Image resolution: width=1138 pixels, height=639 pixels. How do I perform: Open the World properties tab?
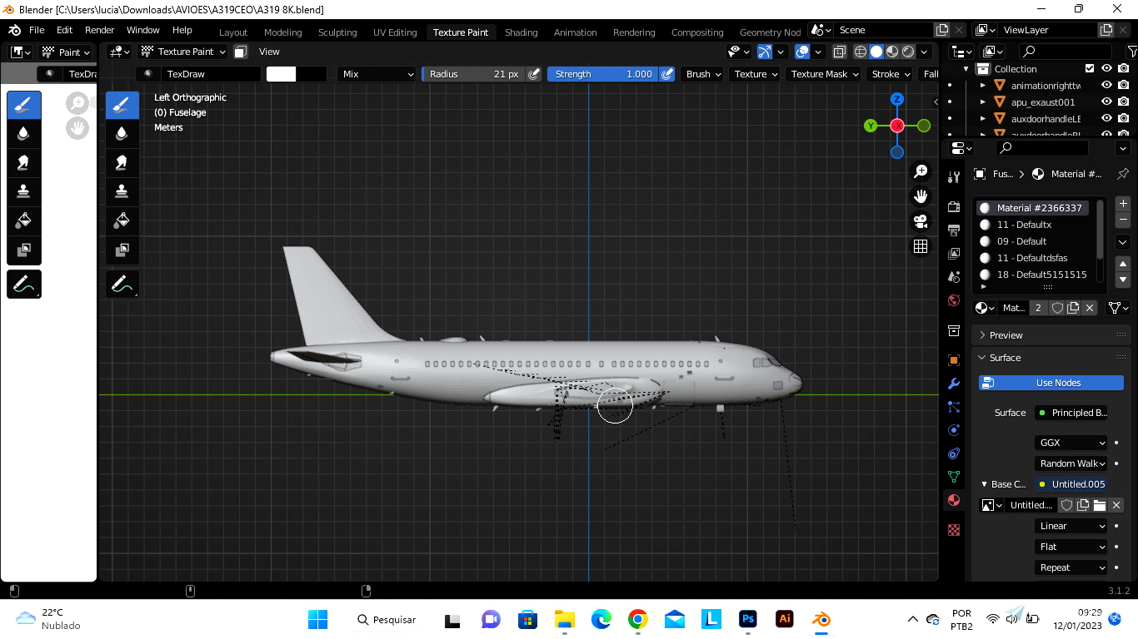(955, 300)
